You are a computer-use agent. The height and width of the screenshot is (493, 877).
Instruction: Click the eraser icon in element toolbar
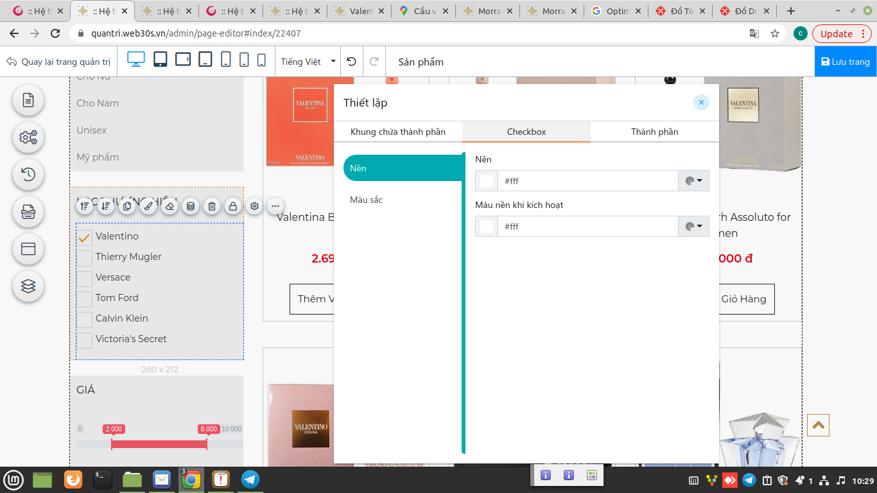[x=169, y=206]
